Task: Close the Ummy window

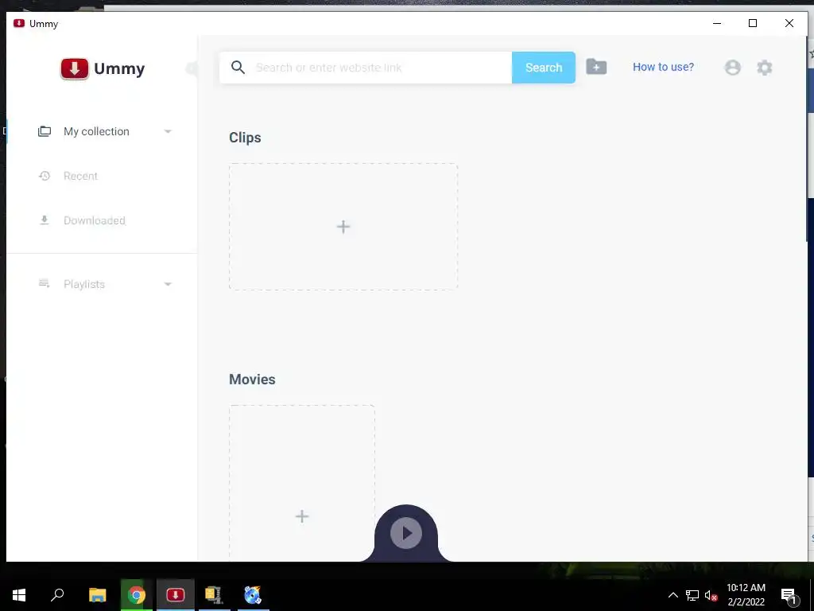Action: 789,23
